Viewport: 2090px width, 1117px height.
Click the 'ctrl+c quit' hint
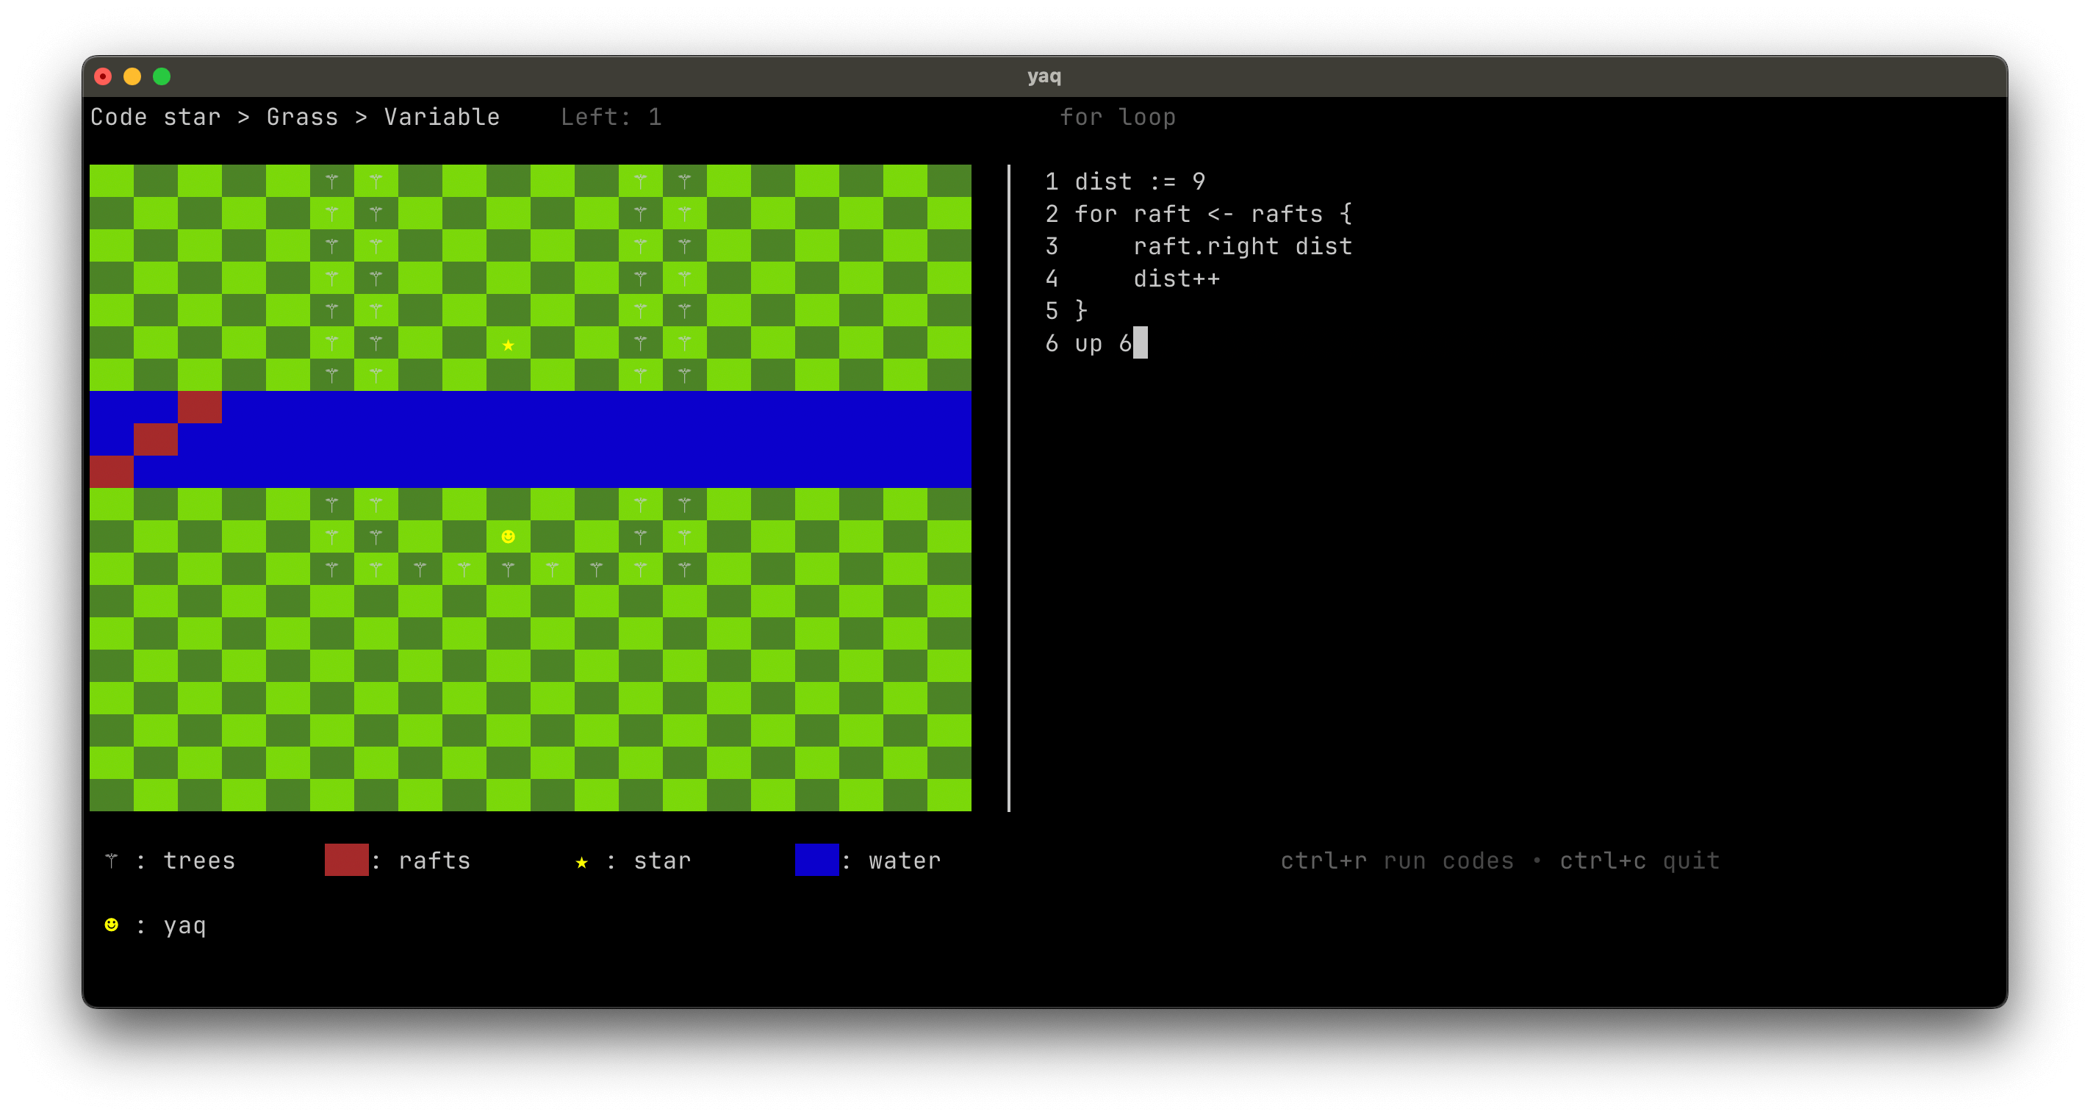(x=1639, y=860)
